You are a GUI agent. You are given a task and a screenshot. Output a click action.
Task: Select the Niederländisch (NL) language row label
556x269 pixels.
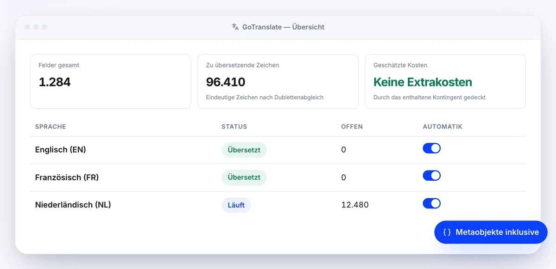click(x=73, y=205)
